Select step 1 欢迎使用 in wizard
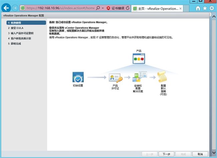This screenshot has width=217, height=158. 26,23
